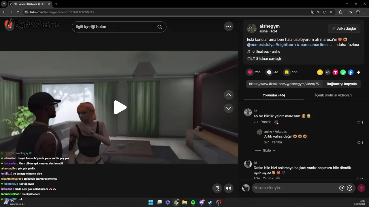This screenshot has width=369, height=207.
Task: Focus the İlgili içeriği bulun search box
Action: (113, 27)
